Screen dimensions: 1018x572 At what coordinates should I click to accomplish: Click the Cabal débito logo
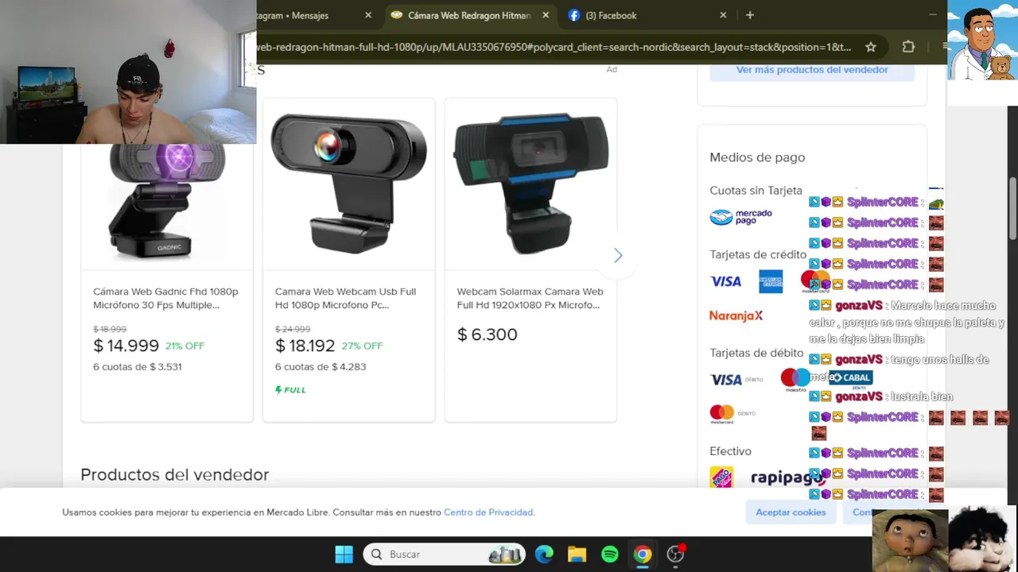[x=850, y=378]
